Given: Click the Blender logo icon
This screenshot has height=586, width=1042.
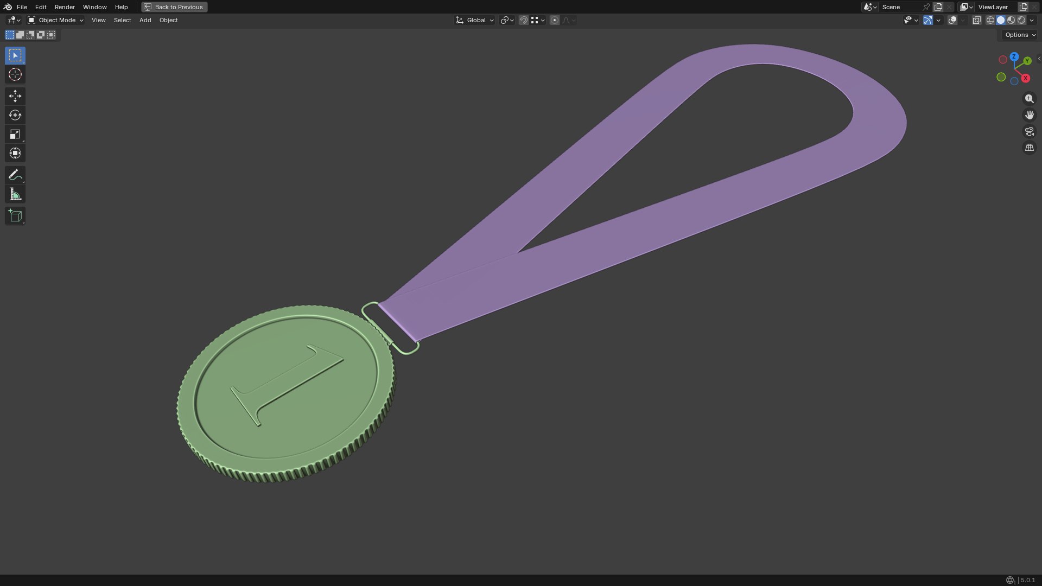Looking at the screenshot, I should pos(7,7).
